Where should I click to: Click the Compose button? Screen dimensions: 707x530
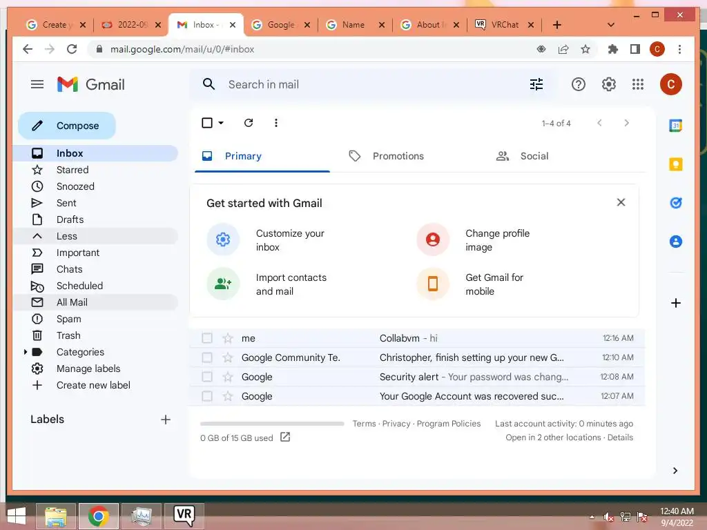(x=67, y=126)
